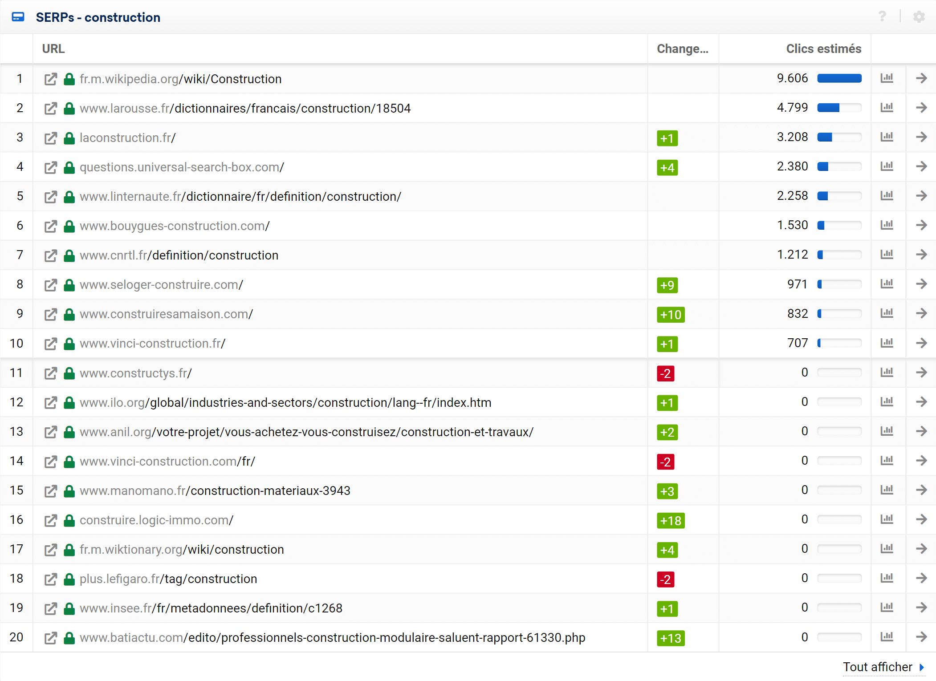The image size is (936, 681).
Task: Open the www.anil.org construction-et-travaux URL
Action: tap(306, 432)
